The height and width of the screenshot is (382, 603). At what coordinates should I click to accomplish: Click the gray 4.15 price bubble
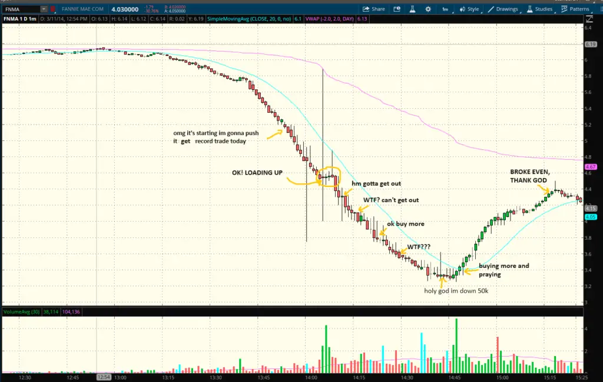pos(591,209)
